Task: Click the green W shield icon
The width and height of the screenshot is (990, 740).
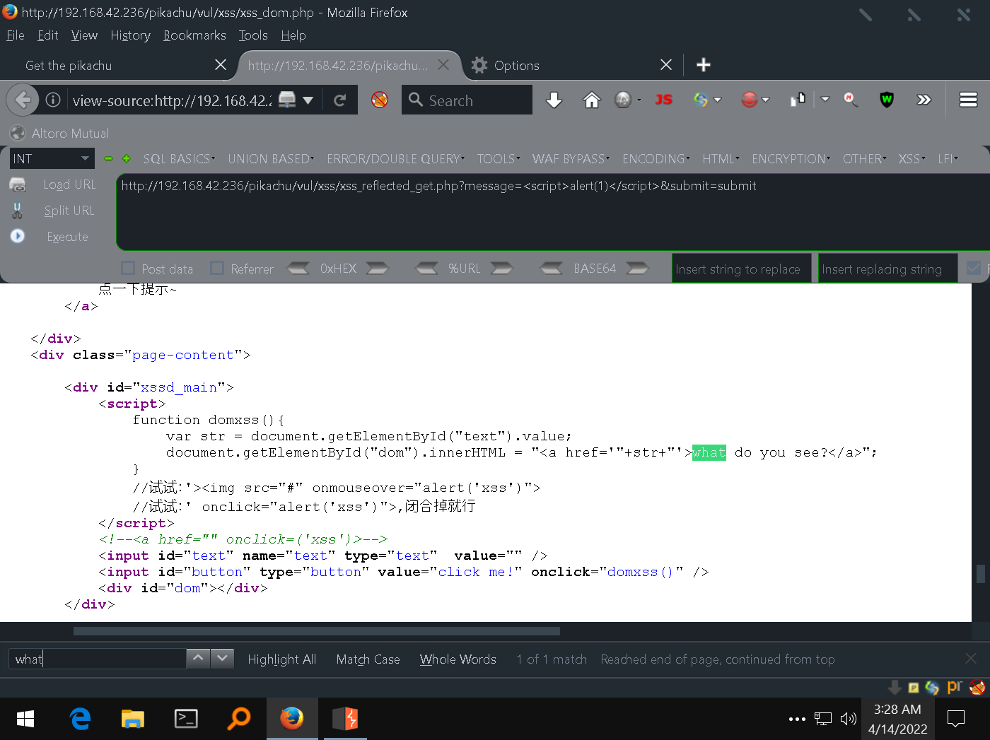Action: [x=887, y=100]
